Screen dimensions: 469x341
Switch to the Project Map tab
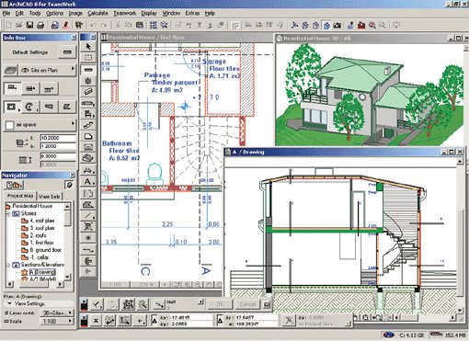pos(20,196)
